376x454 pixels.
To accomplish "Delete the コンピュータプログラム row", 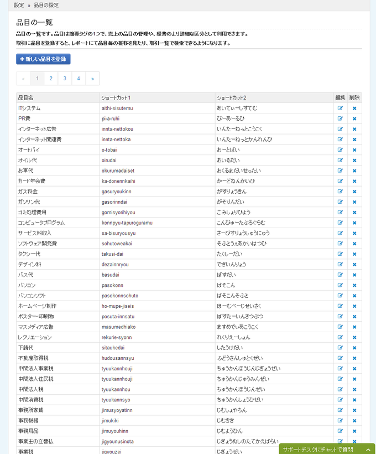I will tap(354, 223).
